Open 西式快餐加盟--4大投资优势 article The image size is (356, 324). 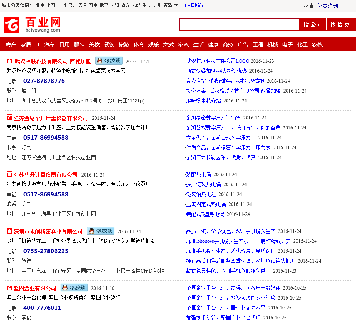(216, 71)
